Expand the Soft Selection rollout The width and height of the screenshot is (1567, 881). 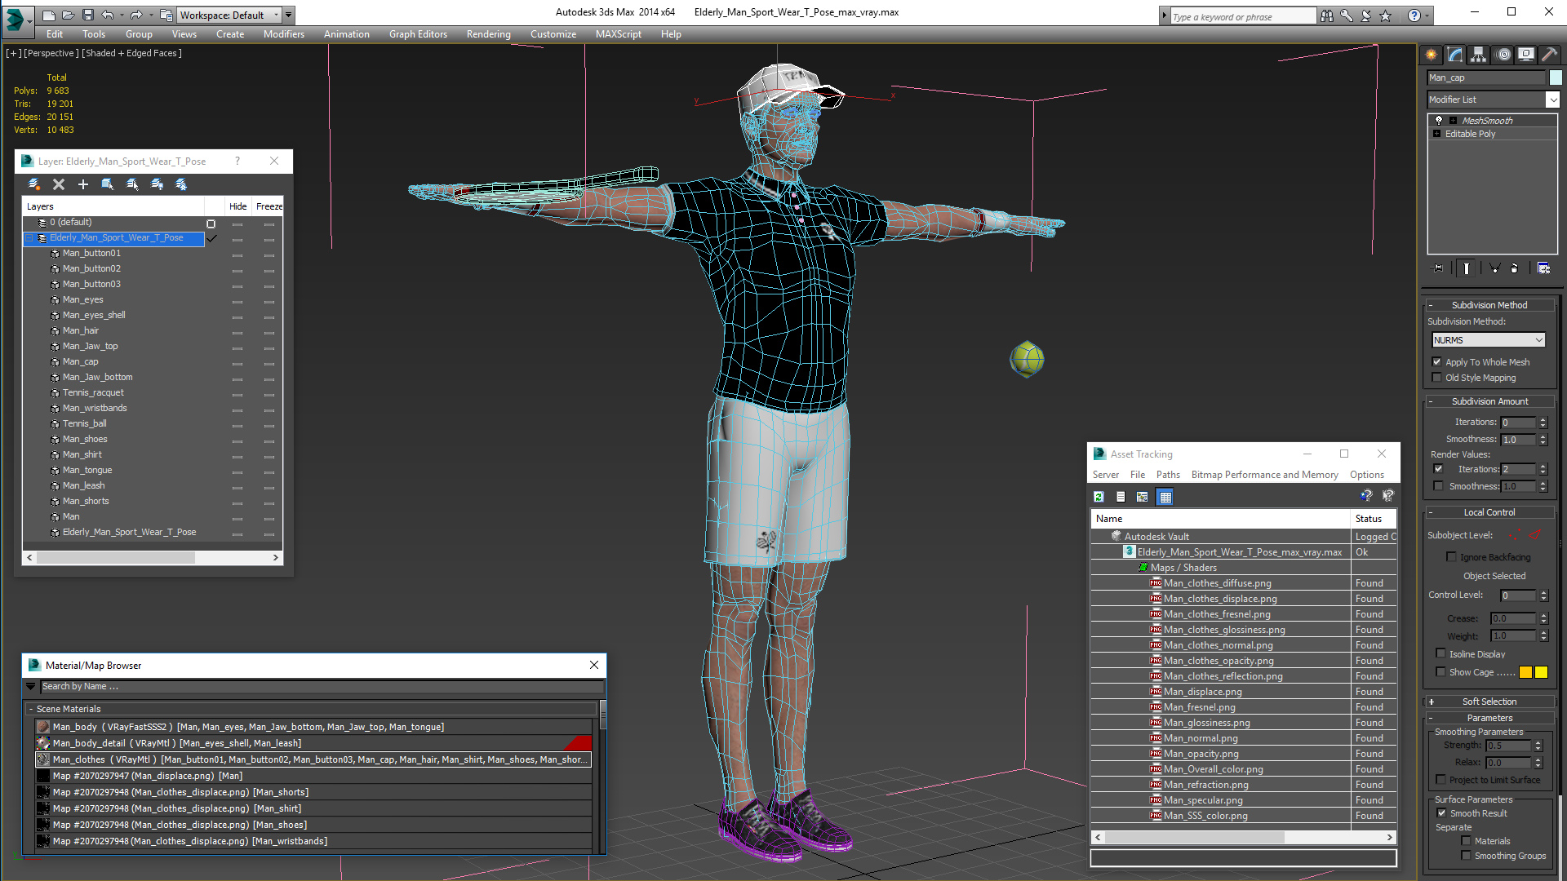click(1490, 702)
